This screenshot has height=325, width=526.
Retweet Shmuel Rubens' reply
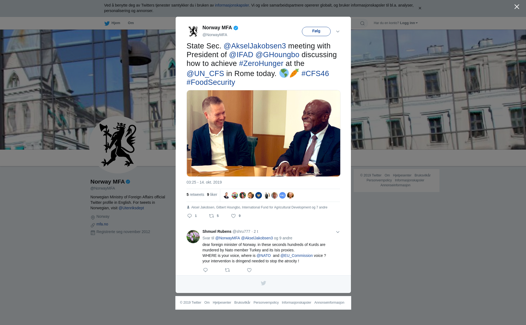point(227,270)
